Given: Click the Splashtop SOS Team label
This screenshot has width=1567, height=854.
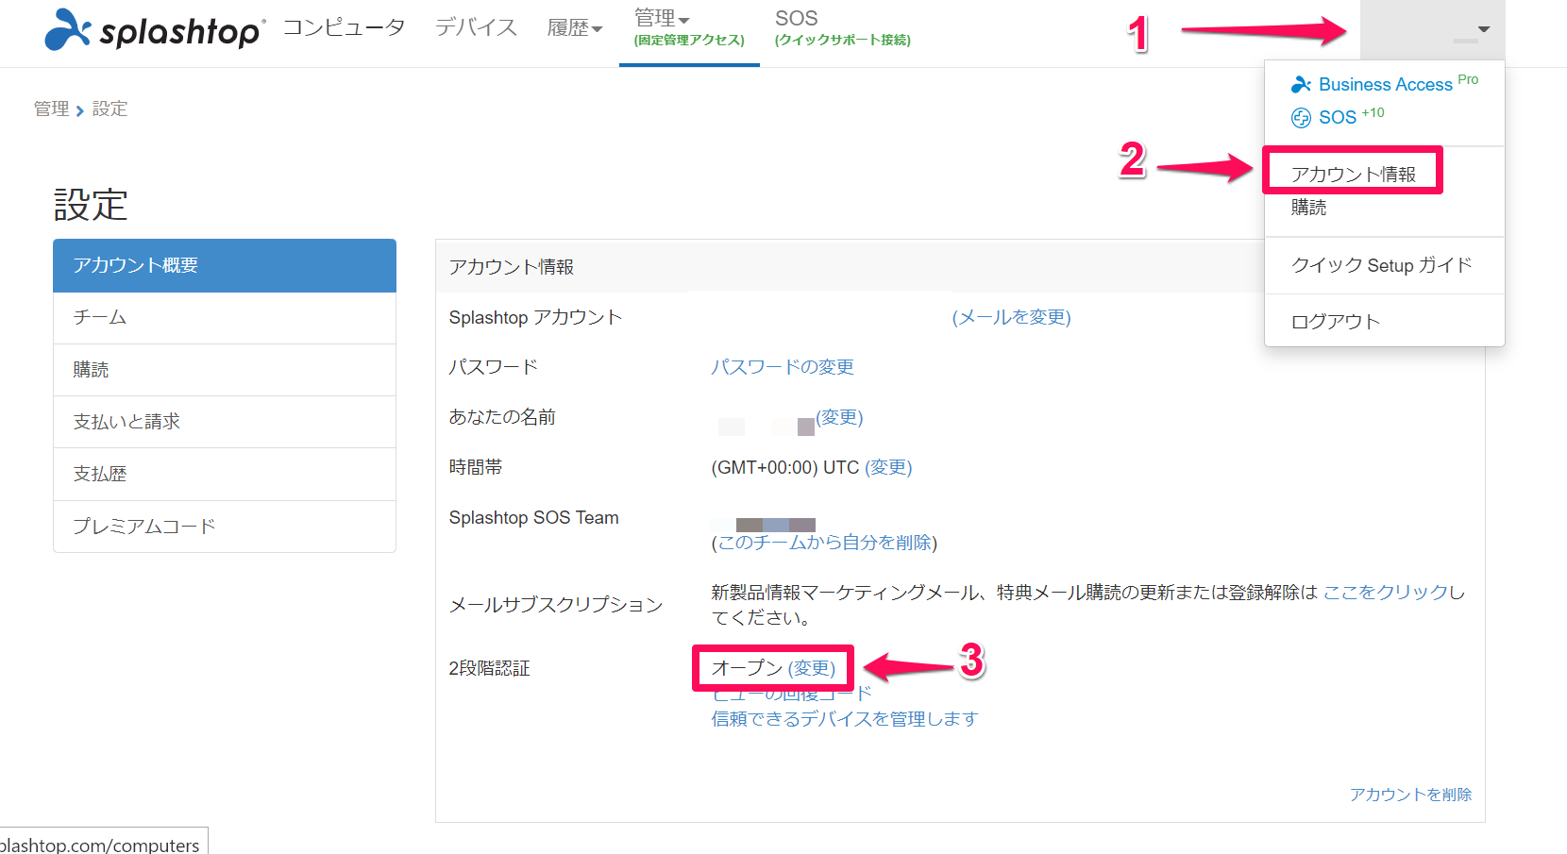Looking at the screenshot, I should pyautogui.click(x=533, y=517).
